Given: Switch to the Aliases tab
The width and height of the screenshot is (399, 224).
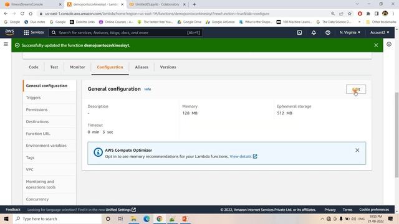Looking at the screenshot, I should tap(142, 67).
